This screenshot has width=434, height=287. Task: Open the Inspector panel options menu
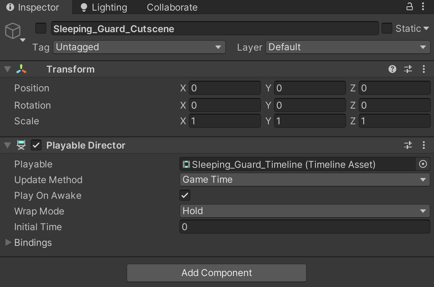click(423, 6)
